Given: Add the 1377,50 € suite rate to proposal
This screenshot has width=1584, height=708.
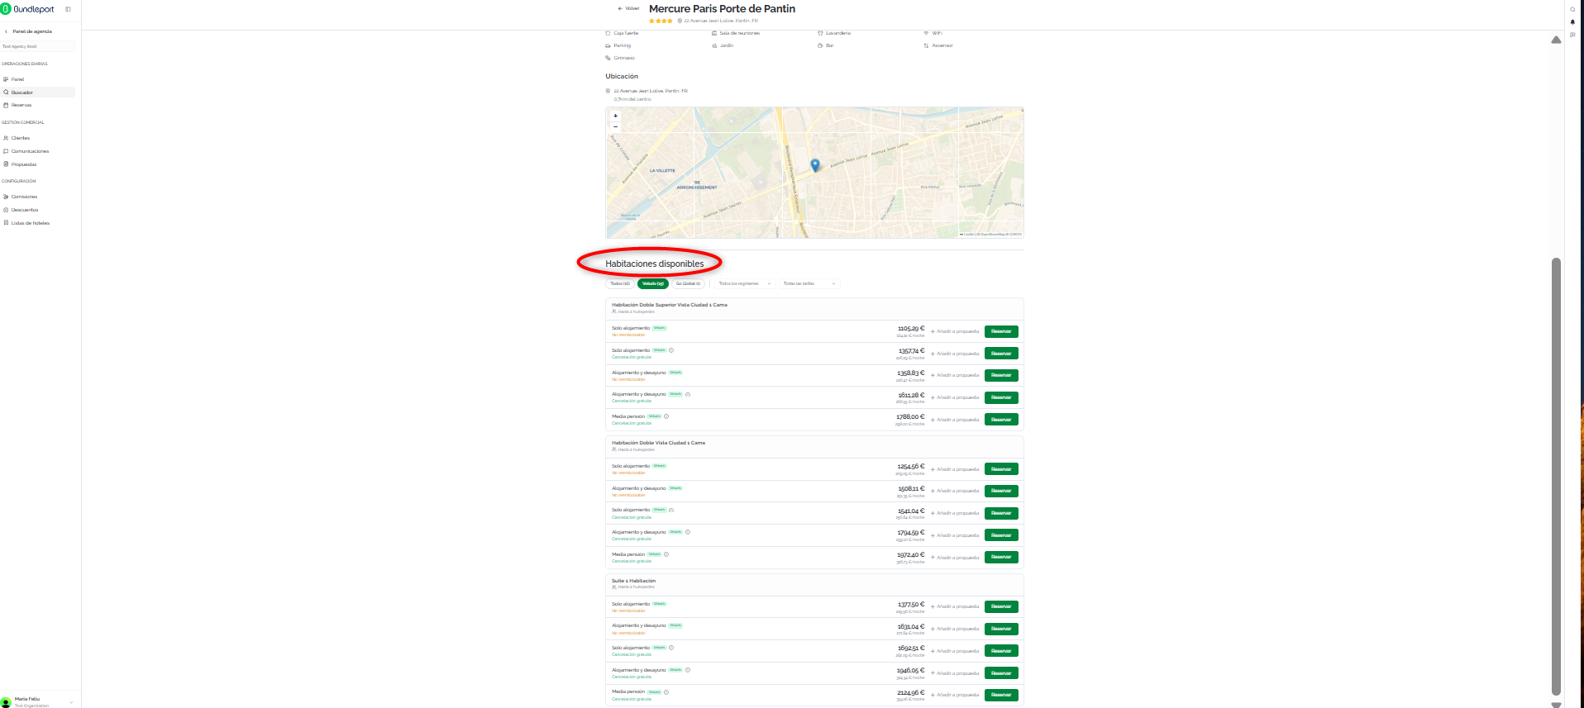Looking at the screenshot, I should pos(955,606).
